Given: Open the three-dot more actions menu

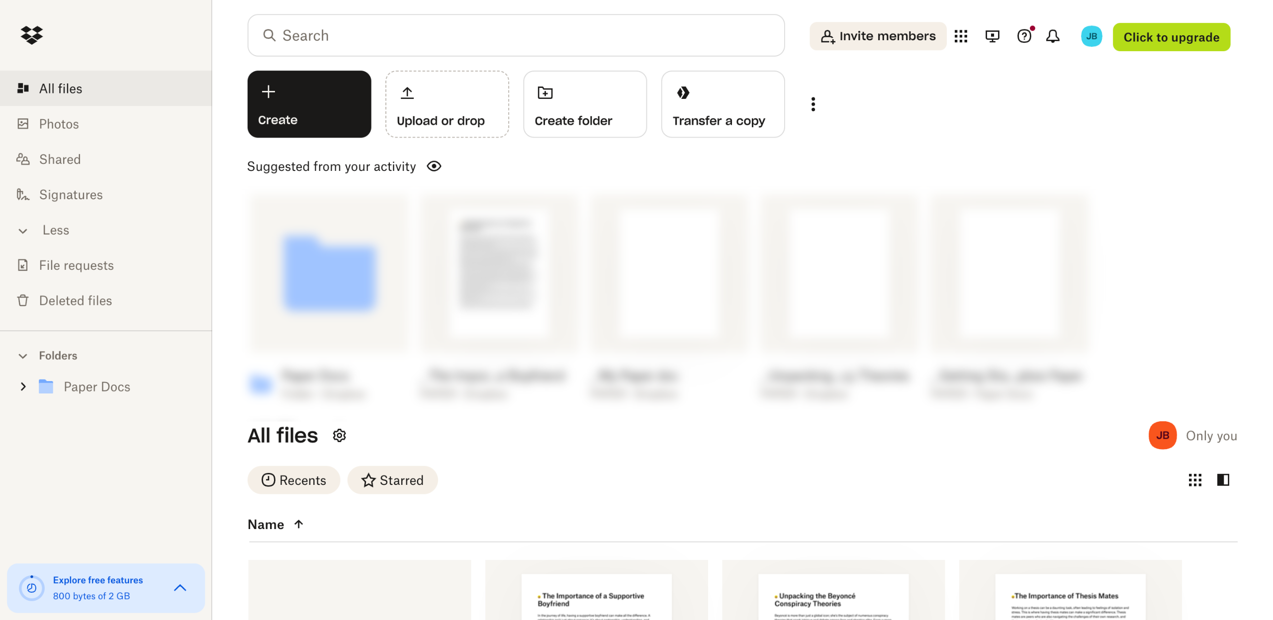Looking at the screenshot, I should pyautogui.click(x=813, y=104).
